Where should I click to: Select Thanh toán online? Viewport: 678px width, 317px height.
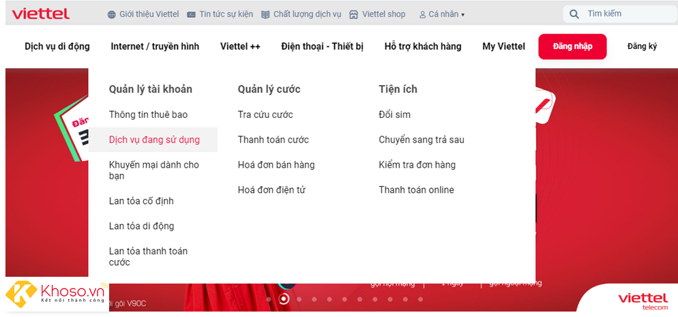(x=416, y=190)
